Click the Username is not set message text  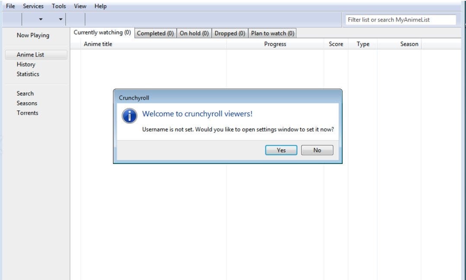point(238,129)
